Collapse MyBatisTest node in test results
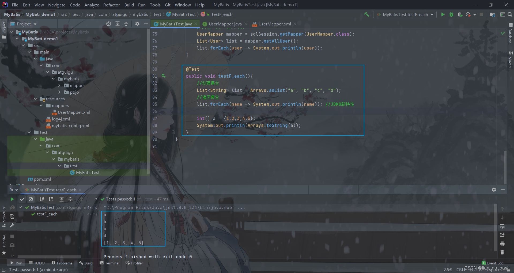This screenshot has height=273, width=514. tap(20, 207)
